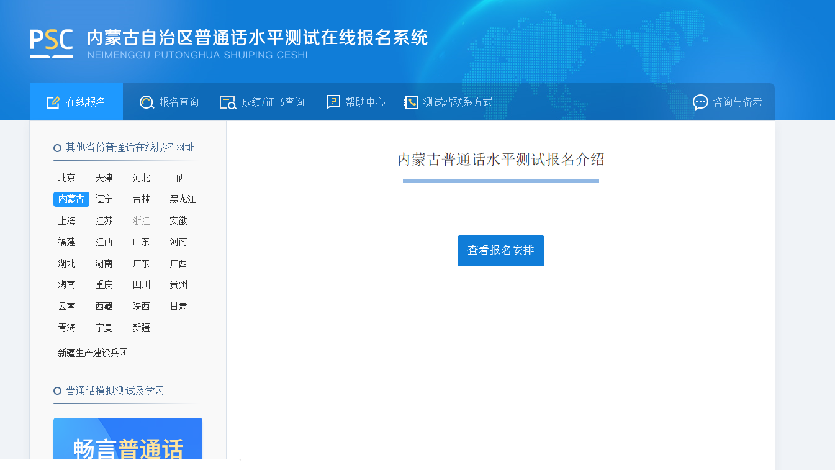Open 成绩/证书查询 in the navigation bar
The image size is (835, 470).
(263, 102)
